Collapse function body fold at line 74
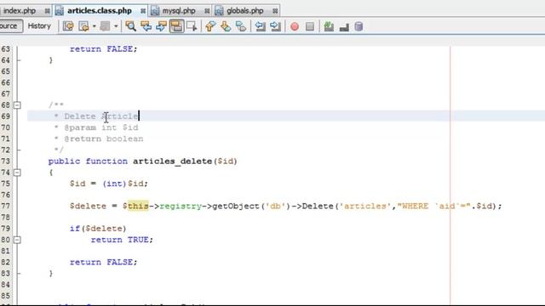 [x=17, y=173]
